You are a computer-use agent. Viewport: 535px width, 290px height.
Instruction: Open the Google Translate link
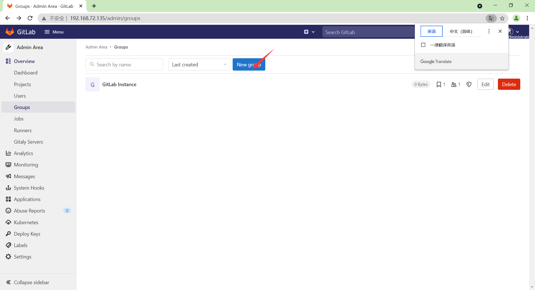[436, 61]
